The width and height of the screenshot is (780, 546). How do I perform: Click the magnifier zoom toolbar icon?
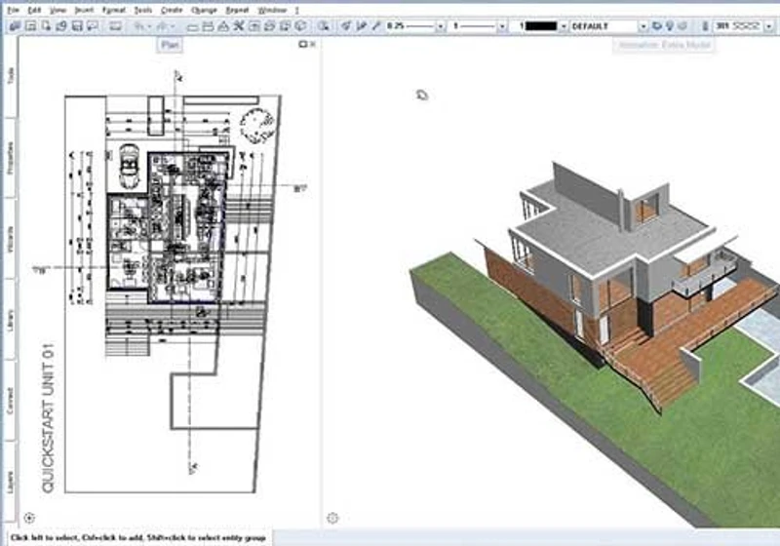[x=325, y=26]
